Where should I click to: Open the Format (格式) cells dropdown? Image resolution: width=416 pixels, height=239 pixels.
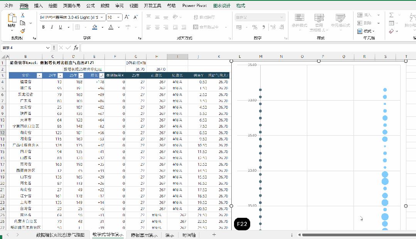point(366,31)
